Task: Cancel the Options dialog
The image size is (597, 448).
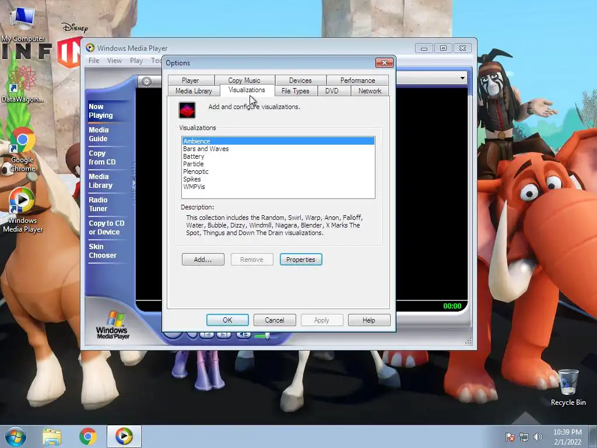Action: (275, 320)
